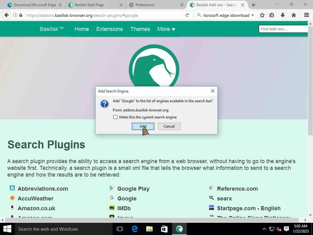313x235 pixels.
Task: Open the Windows Start menu
Action: [7, 229]
